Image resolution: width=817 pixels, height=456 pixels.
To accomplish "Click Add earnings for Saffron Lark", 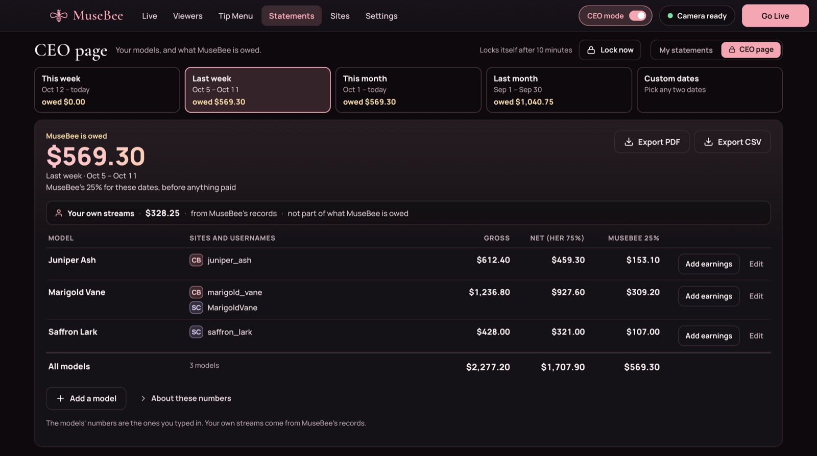I will tap(709, 336).
